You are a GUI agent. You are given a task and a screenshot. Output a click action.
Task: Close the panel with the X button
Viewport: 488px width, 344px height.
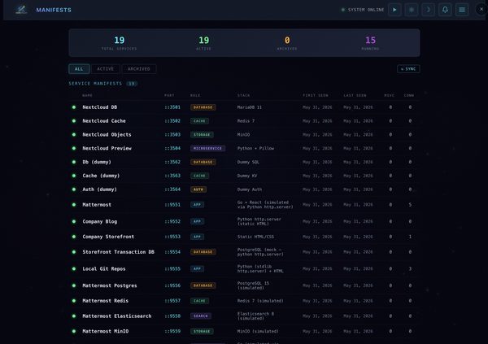[x=481, y=9]
